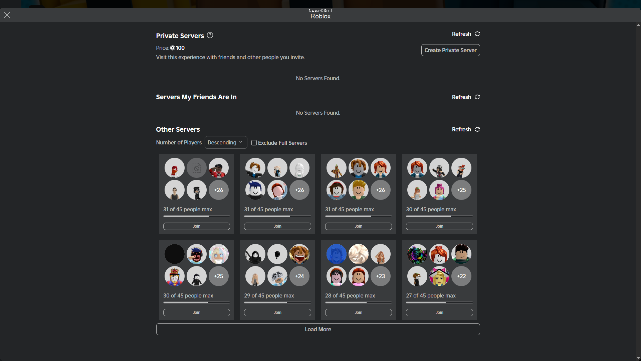Click player-count bar of the 27 of 45 server
The height and width of the screenshot is (361, 641).
tap(439, 303)
